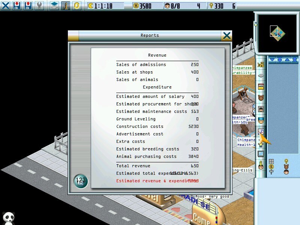
Task: Open the monitor screen sidebar icon
Action: point(261,154)
